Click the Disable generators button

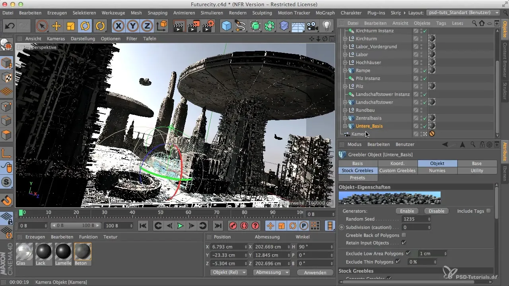(x=436, y=211)
